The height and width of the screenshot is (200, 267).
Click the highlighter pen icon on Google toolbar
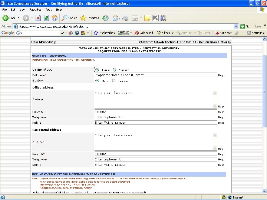tap(237, 33)
